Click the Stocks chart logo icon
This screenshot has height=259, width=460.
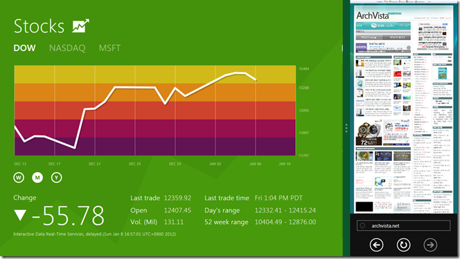[80, 26]
